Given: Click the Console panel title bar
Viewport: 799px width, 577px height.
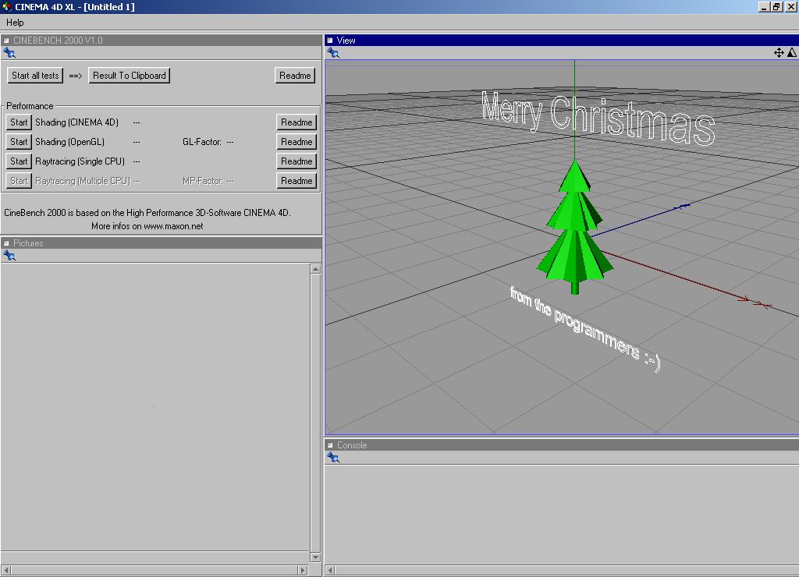Looking at the screenshot, I should (562, 445).
